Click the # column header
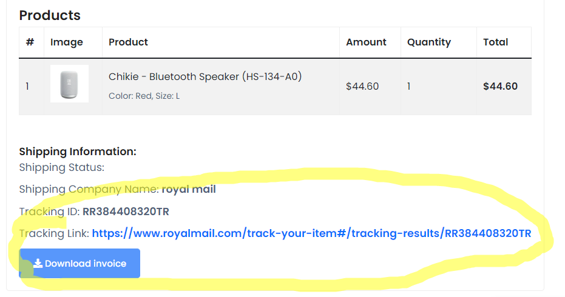The width and height of the screenshot is (565, 297). [x=30, y=42]
